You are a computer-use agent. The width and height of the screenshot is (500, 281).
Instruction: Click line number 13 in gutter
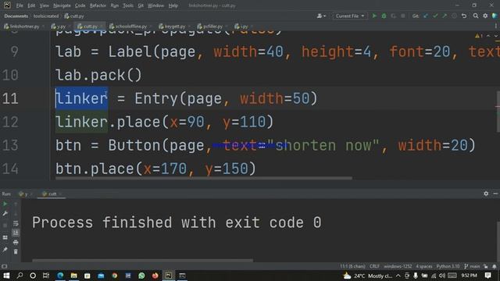(10, 145)
